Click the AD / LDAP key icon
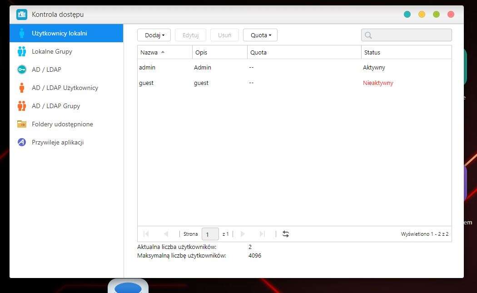Image resolution: width=477 pixels, height=293 pixels. (x=21, y=70)
